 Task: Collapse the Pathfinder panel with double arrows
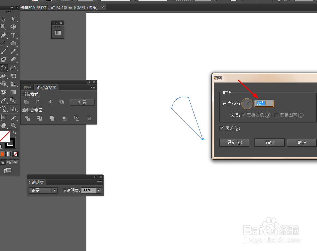pyautogui.click(x=89, y=82)
